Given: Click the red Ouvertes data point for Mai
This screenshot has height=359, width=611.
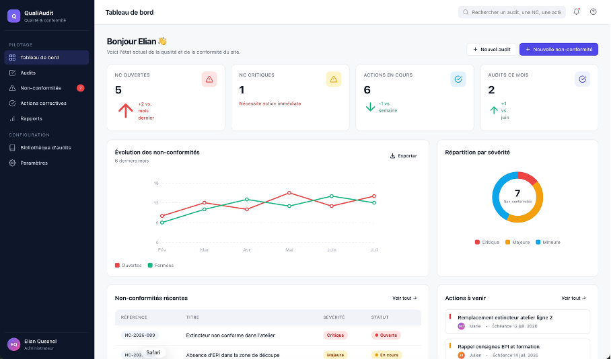Looking at the screenshot, I should pos(289,193).
